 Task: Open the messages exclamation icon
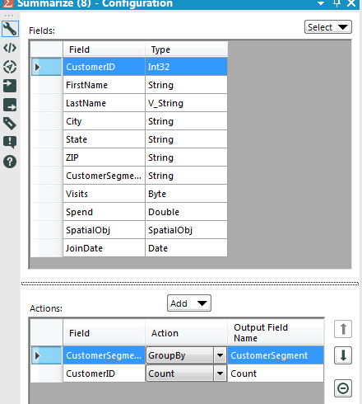click(10, 143)
